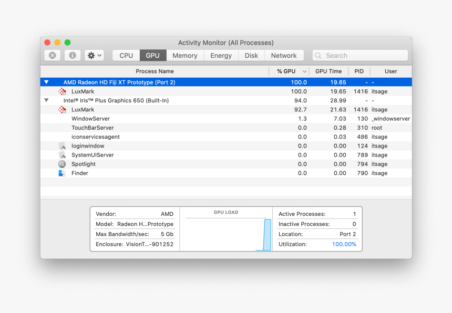Click the Finder face icon
Viewport: 452px width, 313px height.
(x=61, y=173)
